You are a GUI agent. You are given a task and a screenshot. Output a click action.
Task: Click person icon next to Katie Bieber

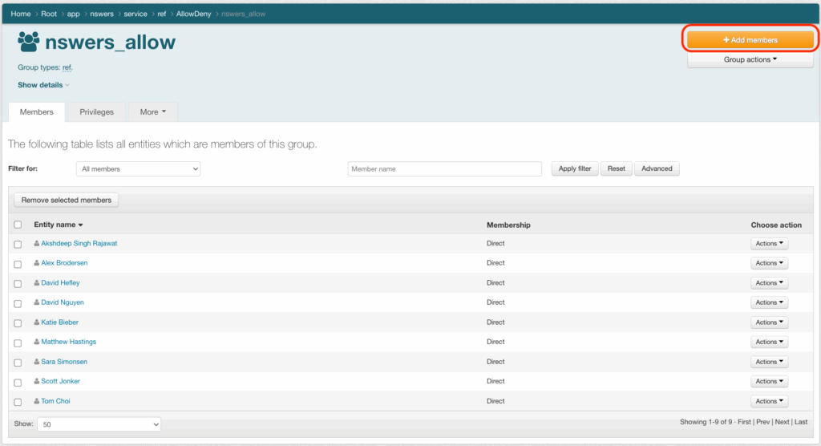36,322
